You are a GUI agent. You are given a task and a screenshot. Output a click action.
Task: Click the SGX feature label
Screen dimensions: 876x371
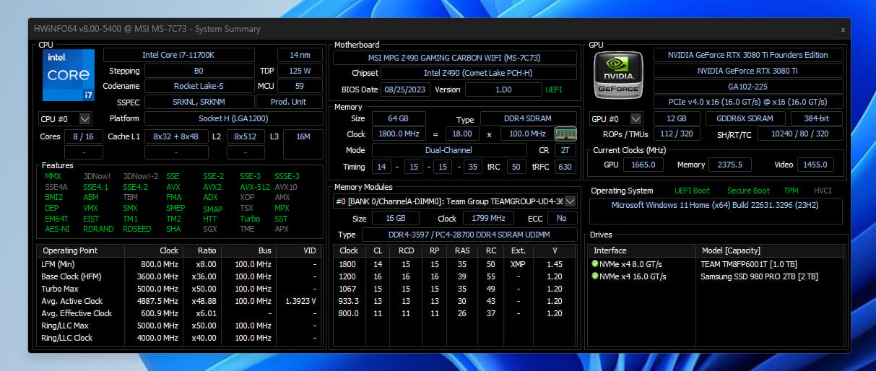(x=209, y=229)
